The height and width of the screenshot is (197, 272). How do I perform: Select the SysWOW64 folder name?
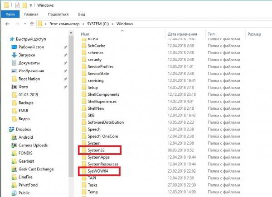tap(98, 171)
